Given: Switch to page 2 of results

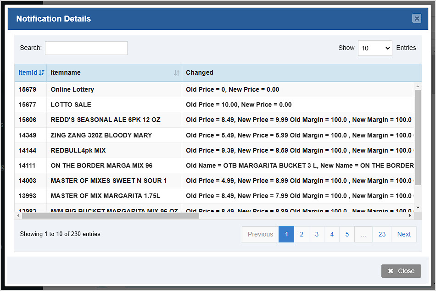Looking at the screenshot, I should (x=302, y=234).
